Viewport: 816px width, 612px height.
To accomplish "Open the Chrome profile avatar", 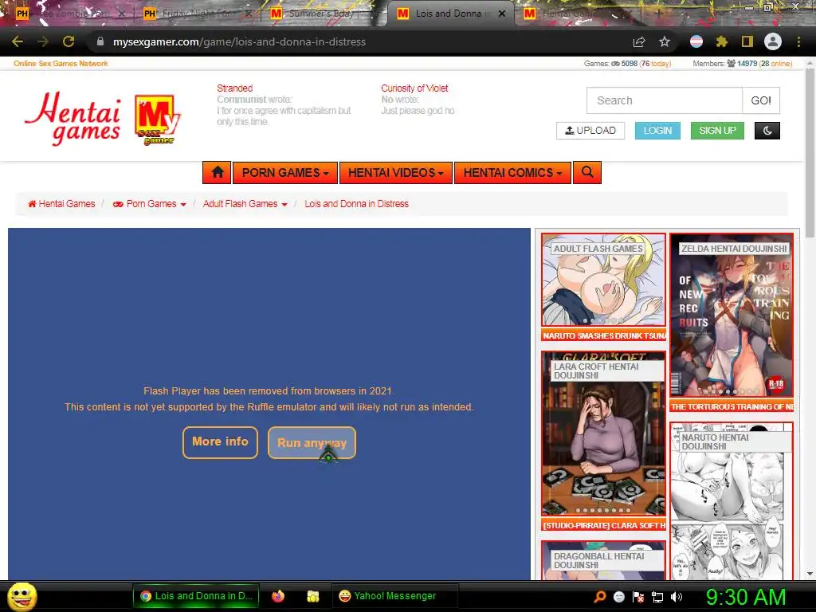I will pyautogui.click(x=773, y=41).
